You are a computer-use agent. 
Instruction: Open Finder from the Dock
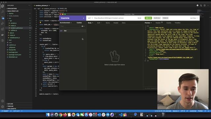pyautogui.click(x=48, y=115)
